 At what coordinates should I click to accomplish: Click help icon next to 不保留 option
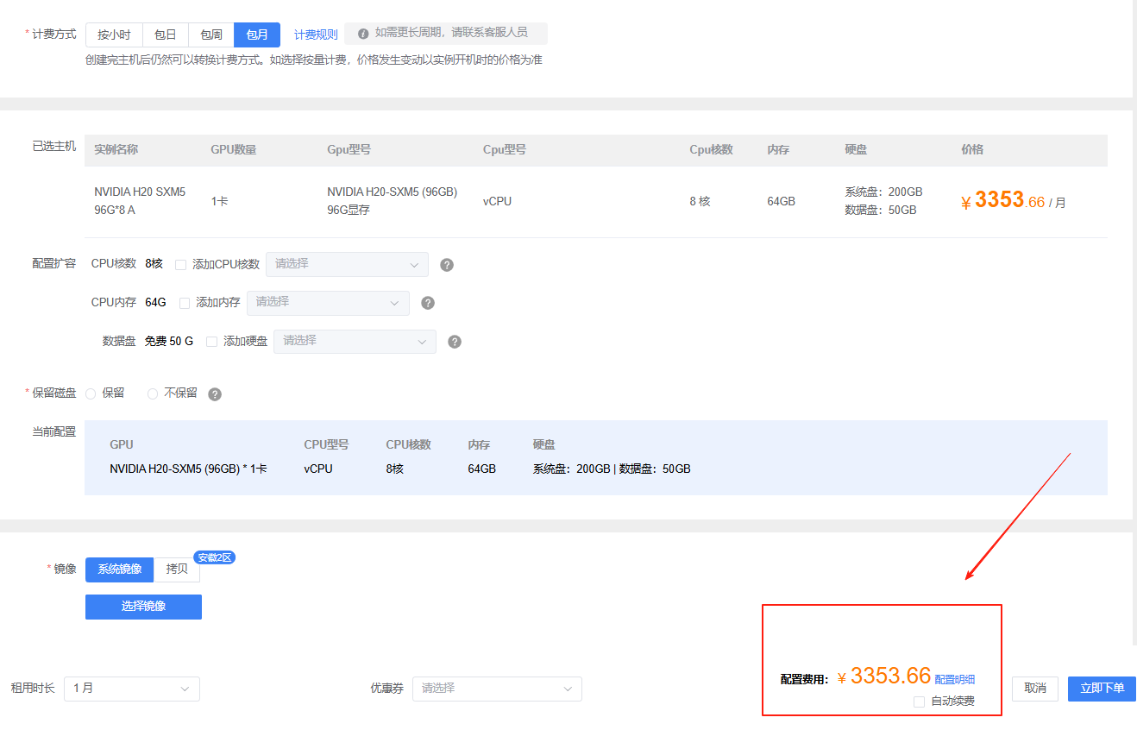(215, 394)
